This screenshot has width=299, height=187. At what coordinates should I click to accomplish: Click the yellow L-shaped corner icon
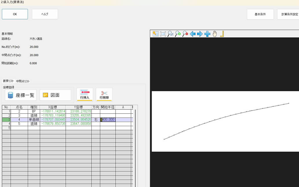222,34
